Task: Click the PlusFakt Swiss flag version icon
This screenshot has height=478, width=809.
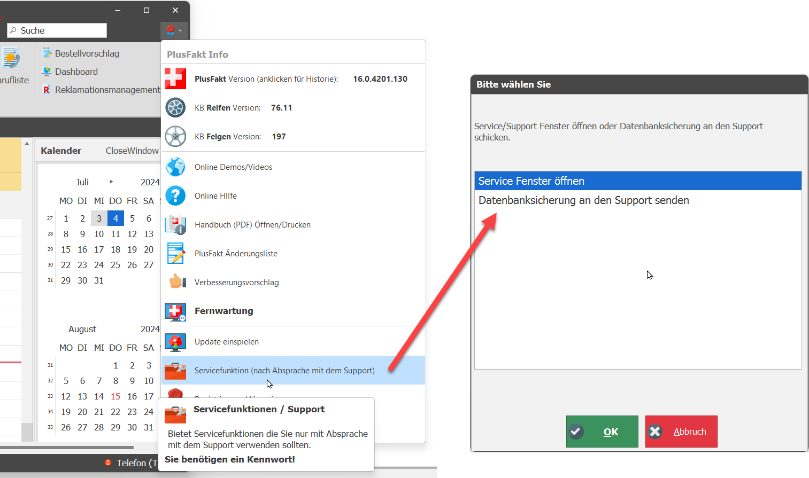Action: tap(175, 79)
